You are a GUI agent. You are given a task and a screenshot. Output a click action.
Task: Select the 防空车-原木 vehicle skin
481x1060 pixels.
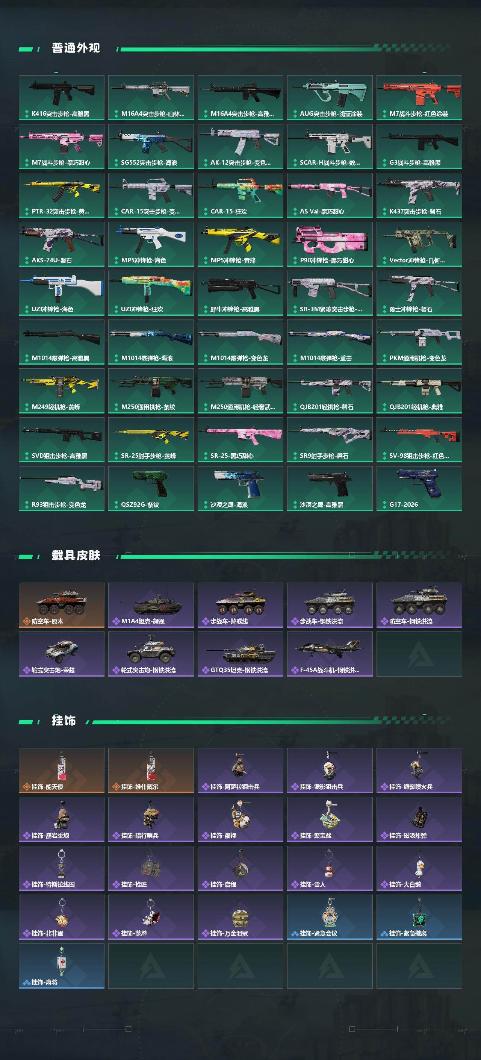click(x=61, y=605)
